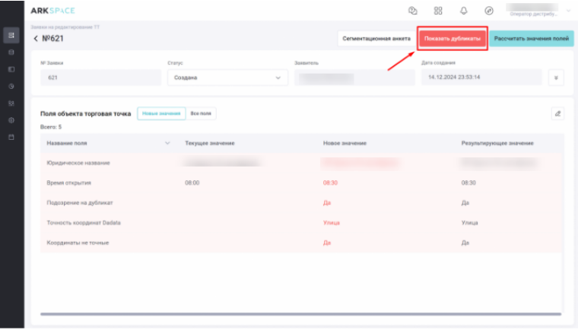Expand the user profile menu chevron
Screen dimensions: 578x330
[569, 11]
